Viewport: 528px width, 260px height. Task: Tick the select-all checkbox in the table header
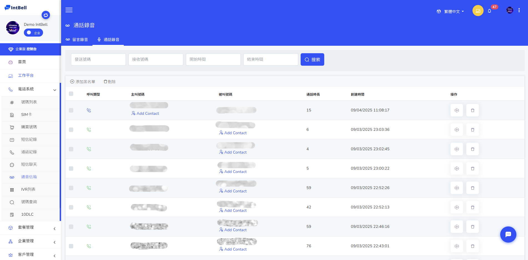(71, 94)
